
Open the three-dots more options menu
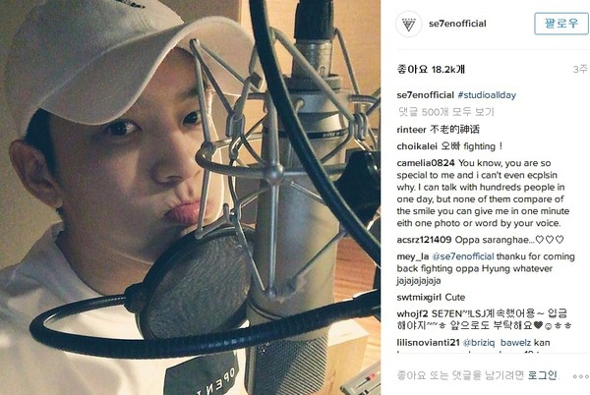[580, 375]
